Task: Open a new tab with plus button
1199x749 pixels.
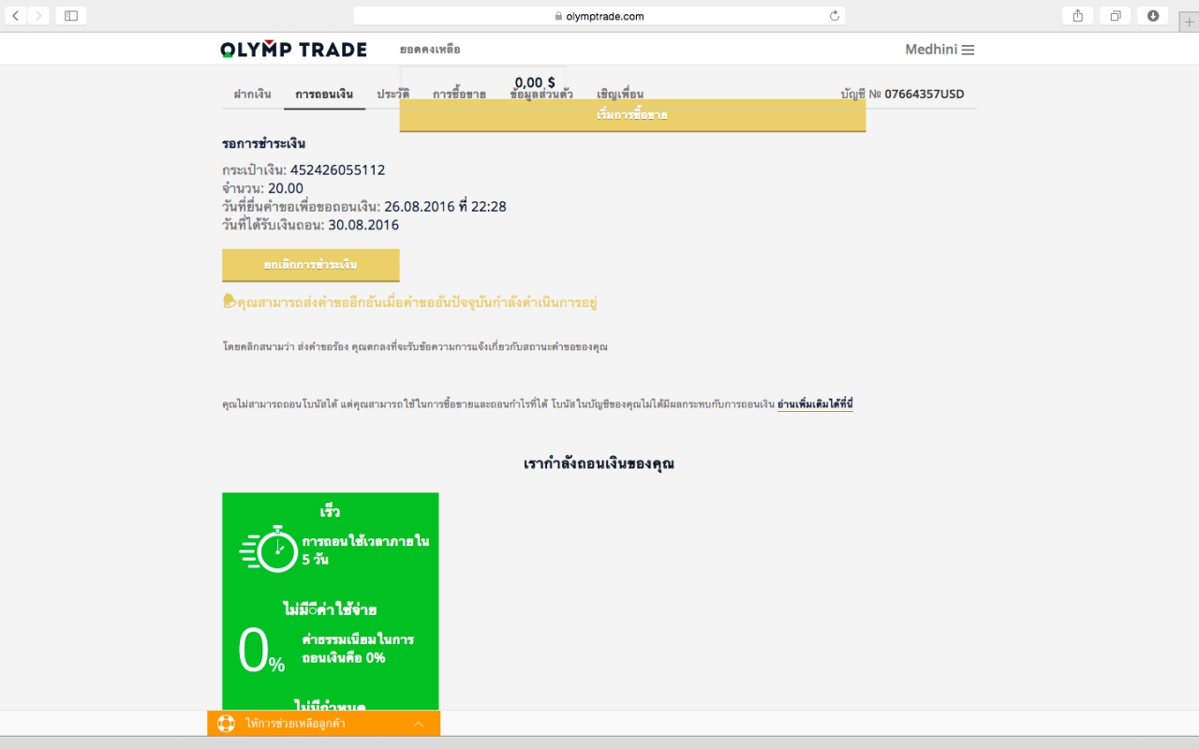Action: (x=1190, y=22)
